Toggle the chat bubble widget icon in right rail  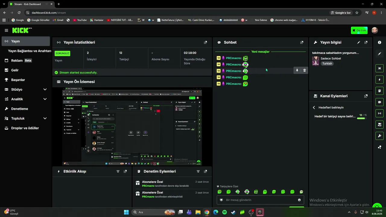point(380,102)
